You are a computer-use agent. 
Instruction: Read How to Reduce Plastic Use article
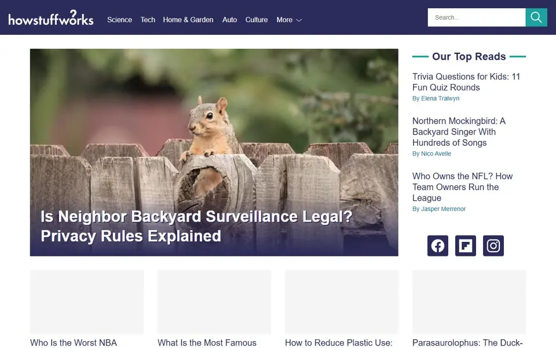(339, 343)
